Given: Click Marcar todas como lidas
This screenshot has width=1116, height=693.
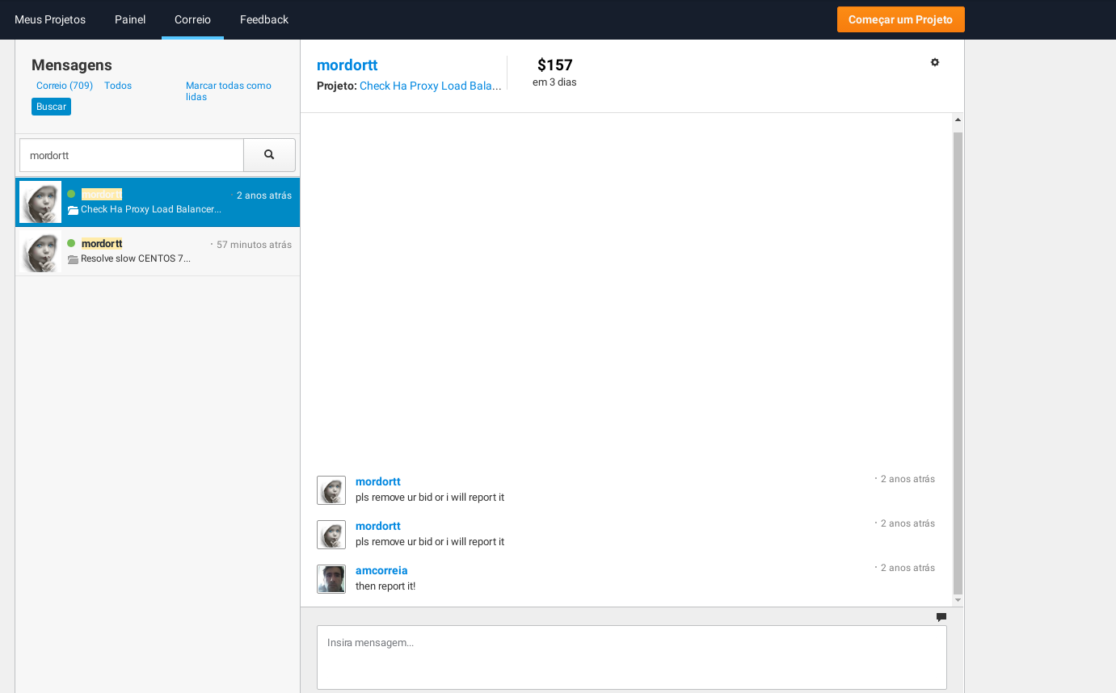Looking at the screenshot, I should (229, 91).
